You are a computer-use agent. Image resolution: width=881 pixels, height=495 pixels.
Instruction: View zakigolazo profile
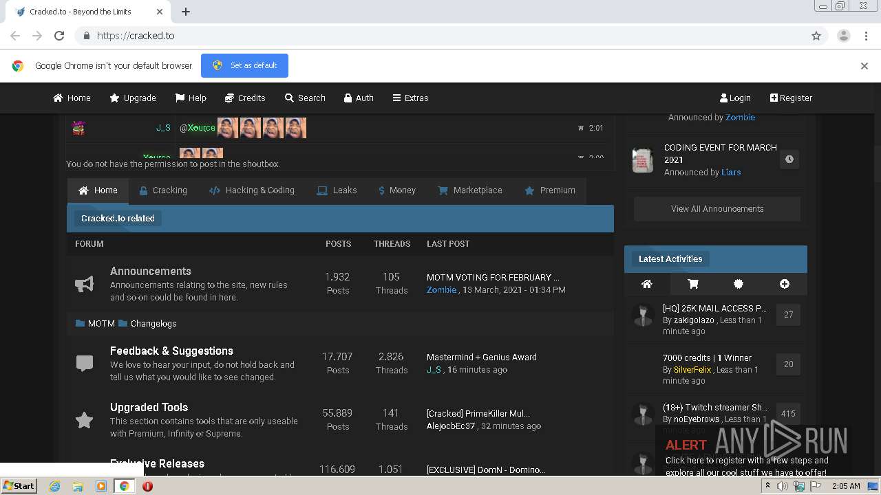694,320
